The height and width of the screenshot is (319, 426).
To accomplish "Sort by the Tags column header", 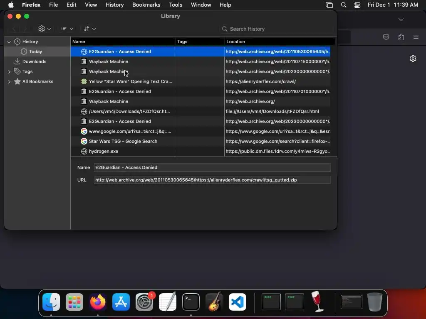I will pos(200,42).
